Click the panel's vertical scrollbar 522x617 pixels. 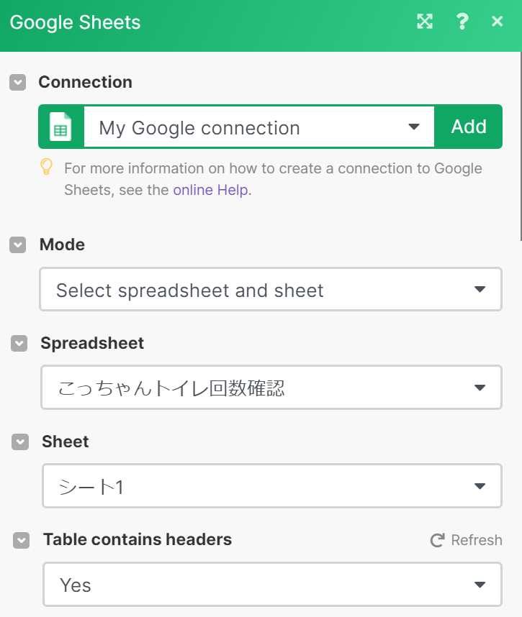tap(521, 145)
